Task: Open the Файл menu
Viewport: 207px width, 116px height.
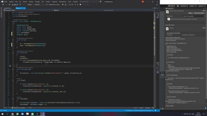Action: pyautogui.click(x=6, y=2)
